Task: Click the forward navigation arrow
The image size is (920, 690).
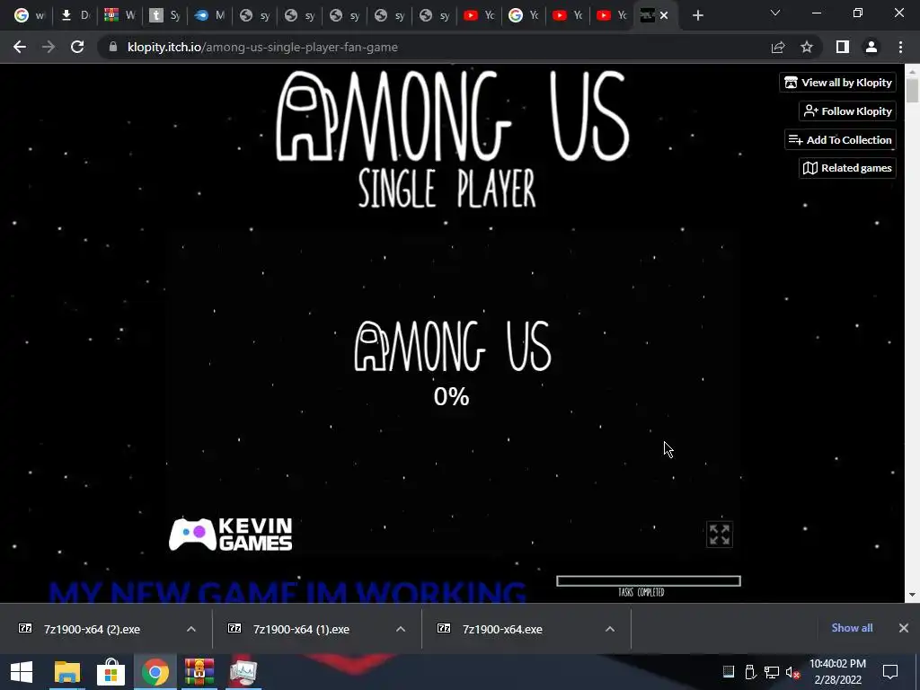Action: pos(49,47)
